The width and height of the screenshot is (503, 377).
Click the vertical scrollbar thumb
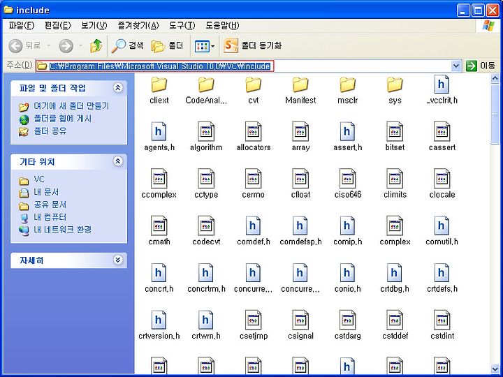click(495, 114)
